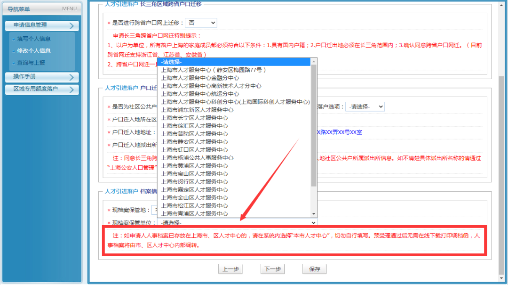The image size is (508, 285).
Task: Select 查询与上报 sidebar item
Action: coord(31,63)
